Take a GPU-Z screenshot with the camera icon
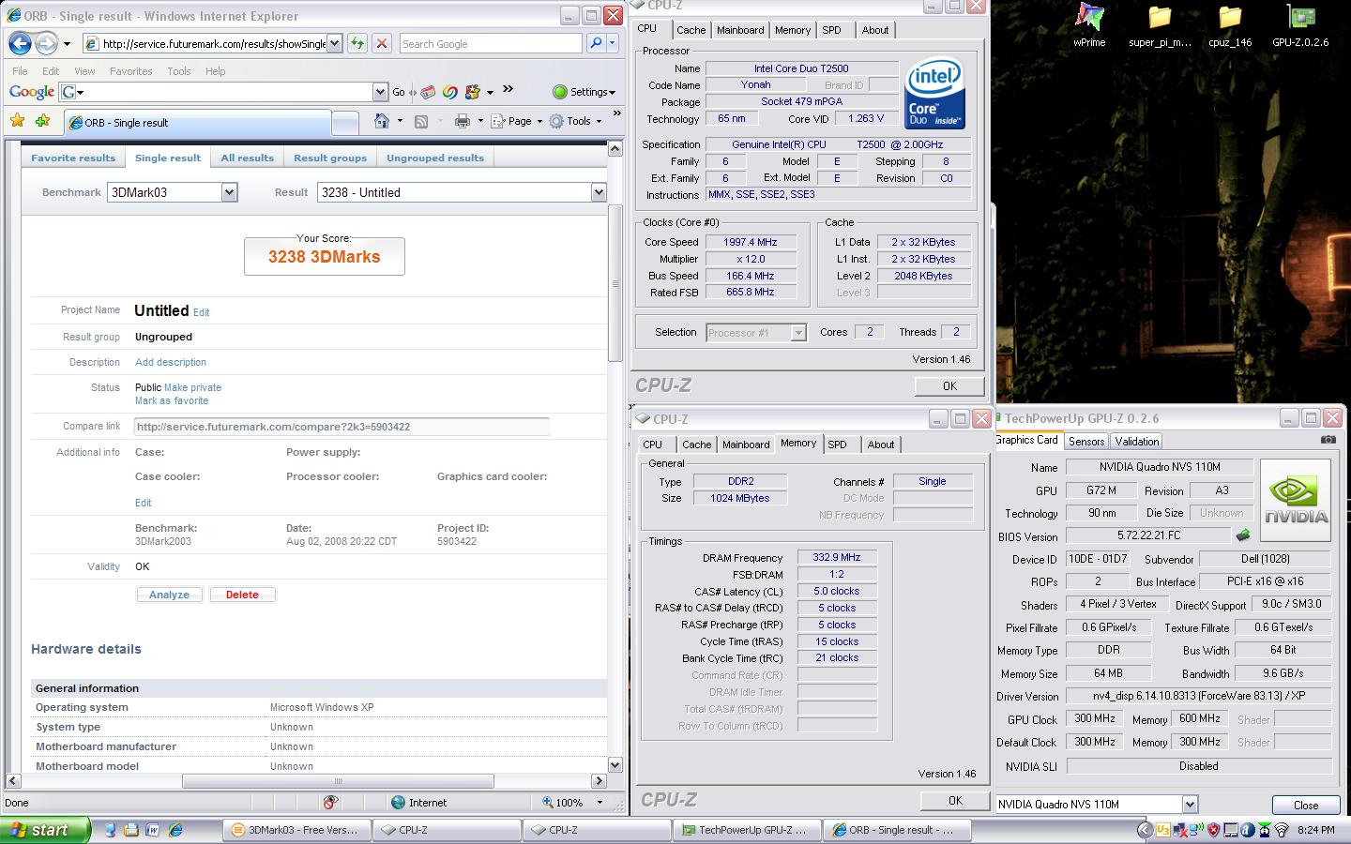 (x=1328, y=440)
